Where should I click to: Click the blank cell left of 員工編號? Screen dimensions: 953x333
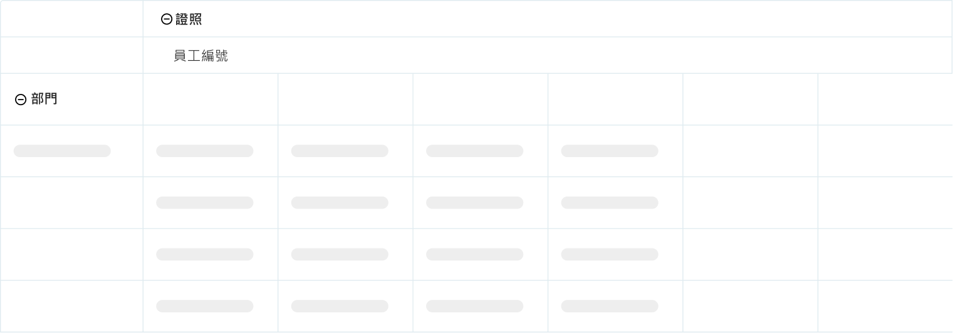[71, 55]
